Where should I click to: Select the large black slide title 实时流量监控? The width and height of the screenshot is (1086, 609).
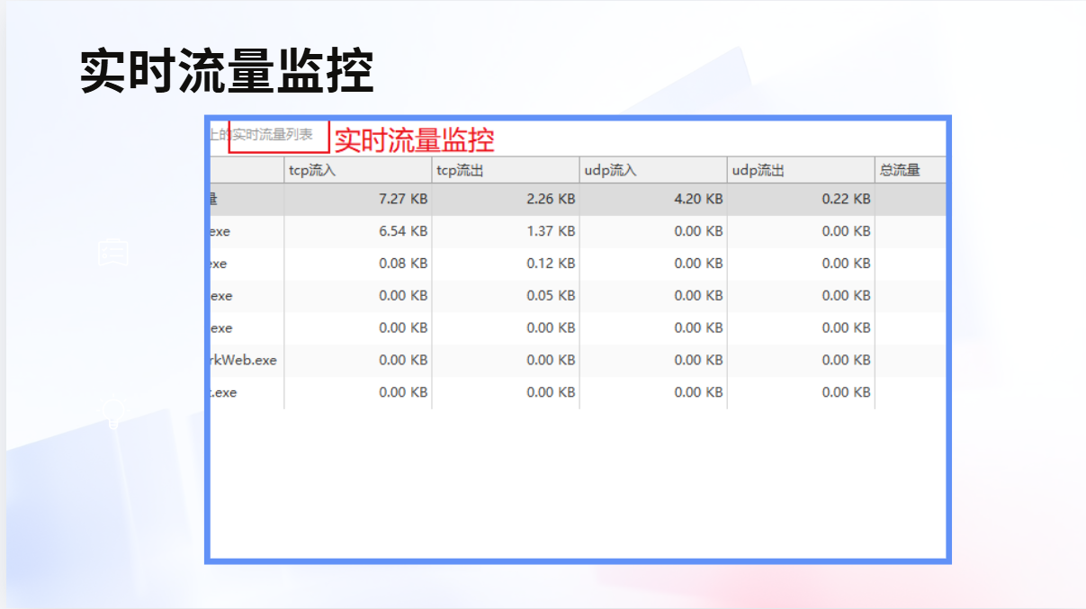227,71
